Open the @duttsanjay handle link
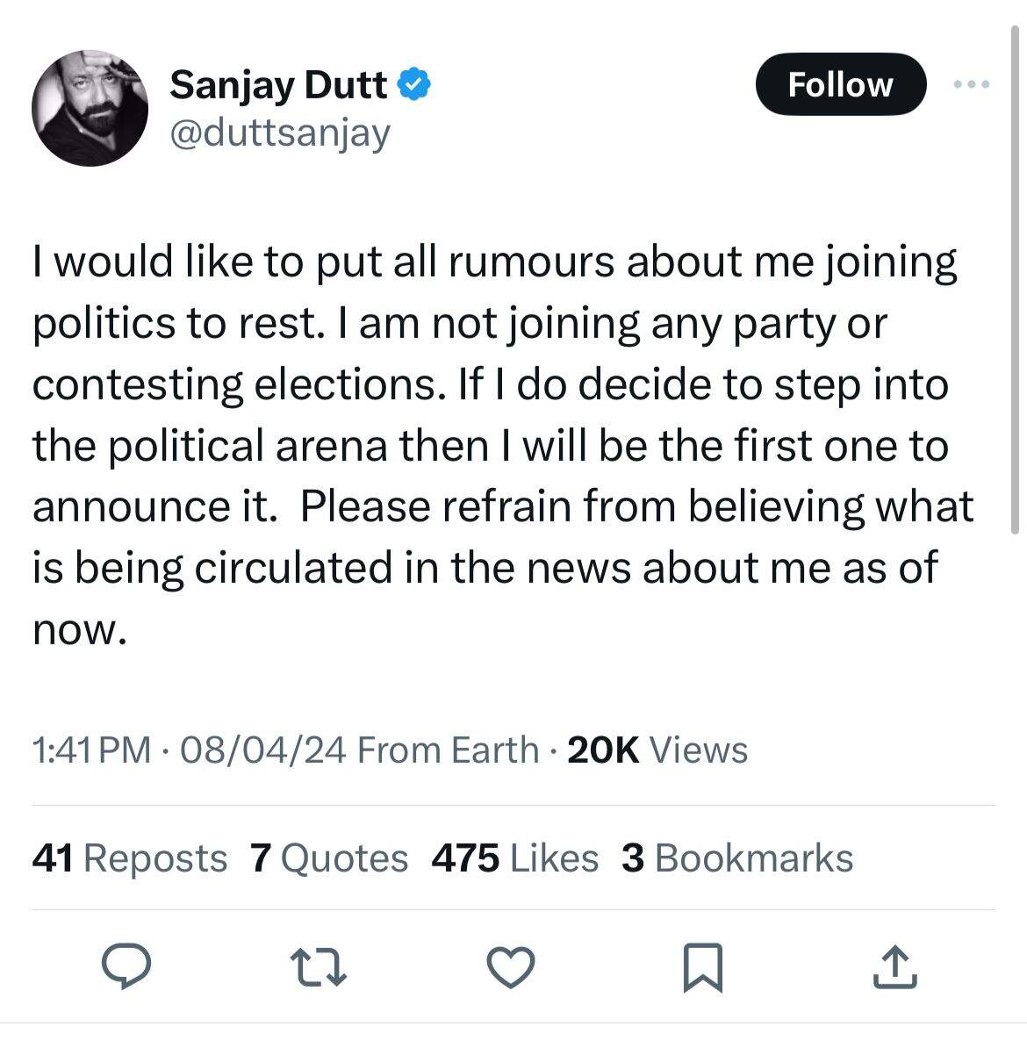The image size is (1027, 1048). 279,133
